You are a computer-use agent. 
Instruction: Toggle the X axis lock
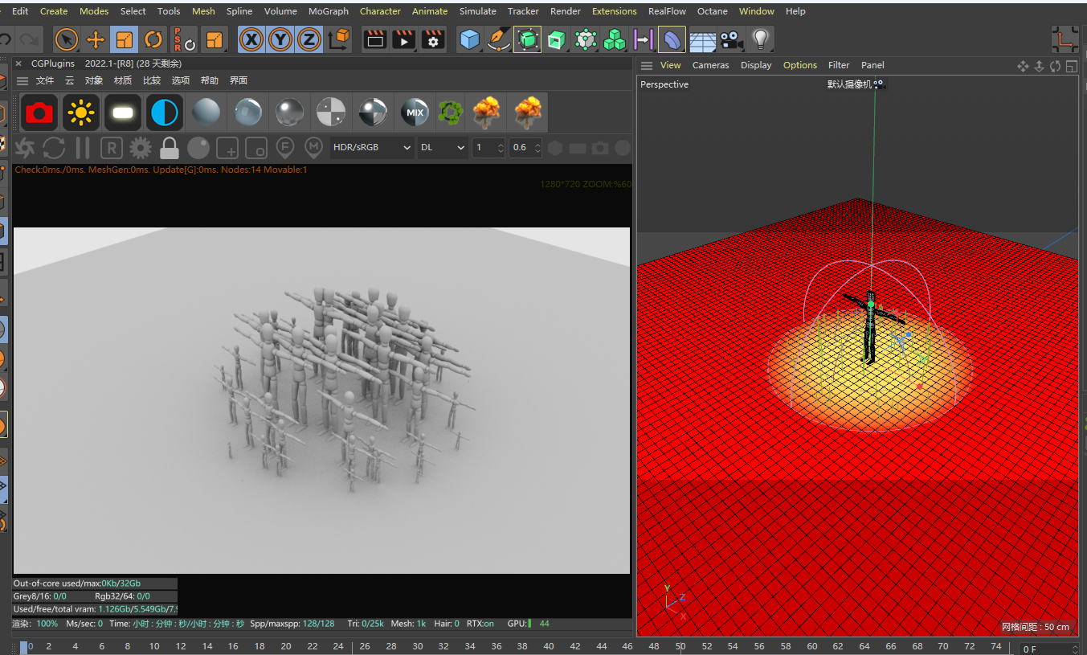pos(251,39)
